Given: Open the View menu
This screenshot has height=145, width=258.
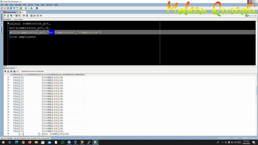Looking at the screenshot, I should coord(12,5).
